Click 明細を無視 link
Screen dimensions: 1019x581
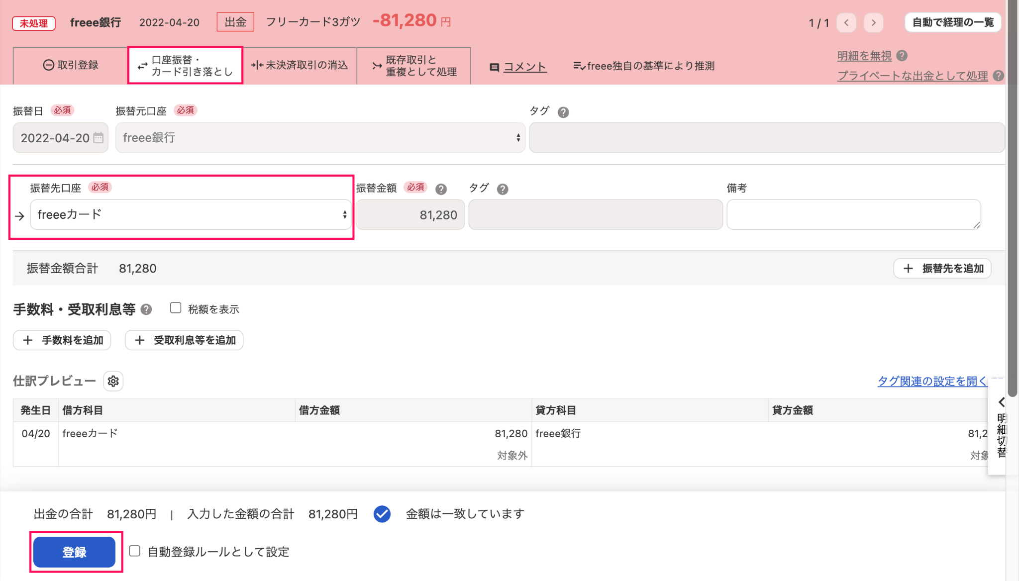click(864, 56)
